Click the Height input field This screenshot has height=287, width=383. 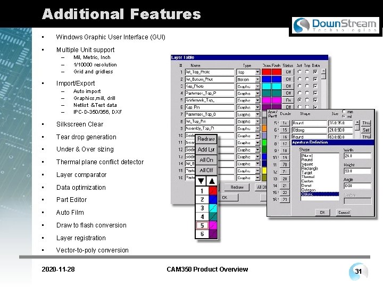tap(357, 171)
